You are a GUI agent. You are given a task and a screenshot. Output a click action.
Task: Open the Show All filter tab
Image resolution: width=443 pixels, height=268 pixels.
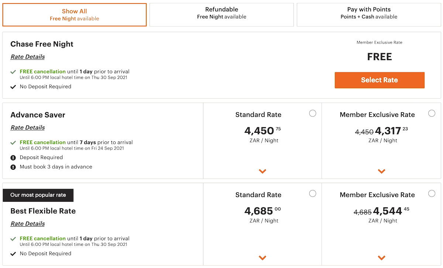(x=75, y=15)
